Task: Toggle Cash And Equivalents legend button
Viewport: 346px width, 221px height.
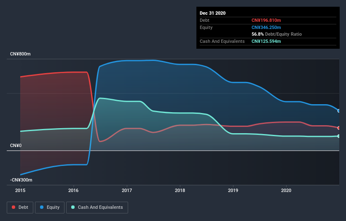Action: [x=97, y=208]
